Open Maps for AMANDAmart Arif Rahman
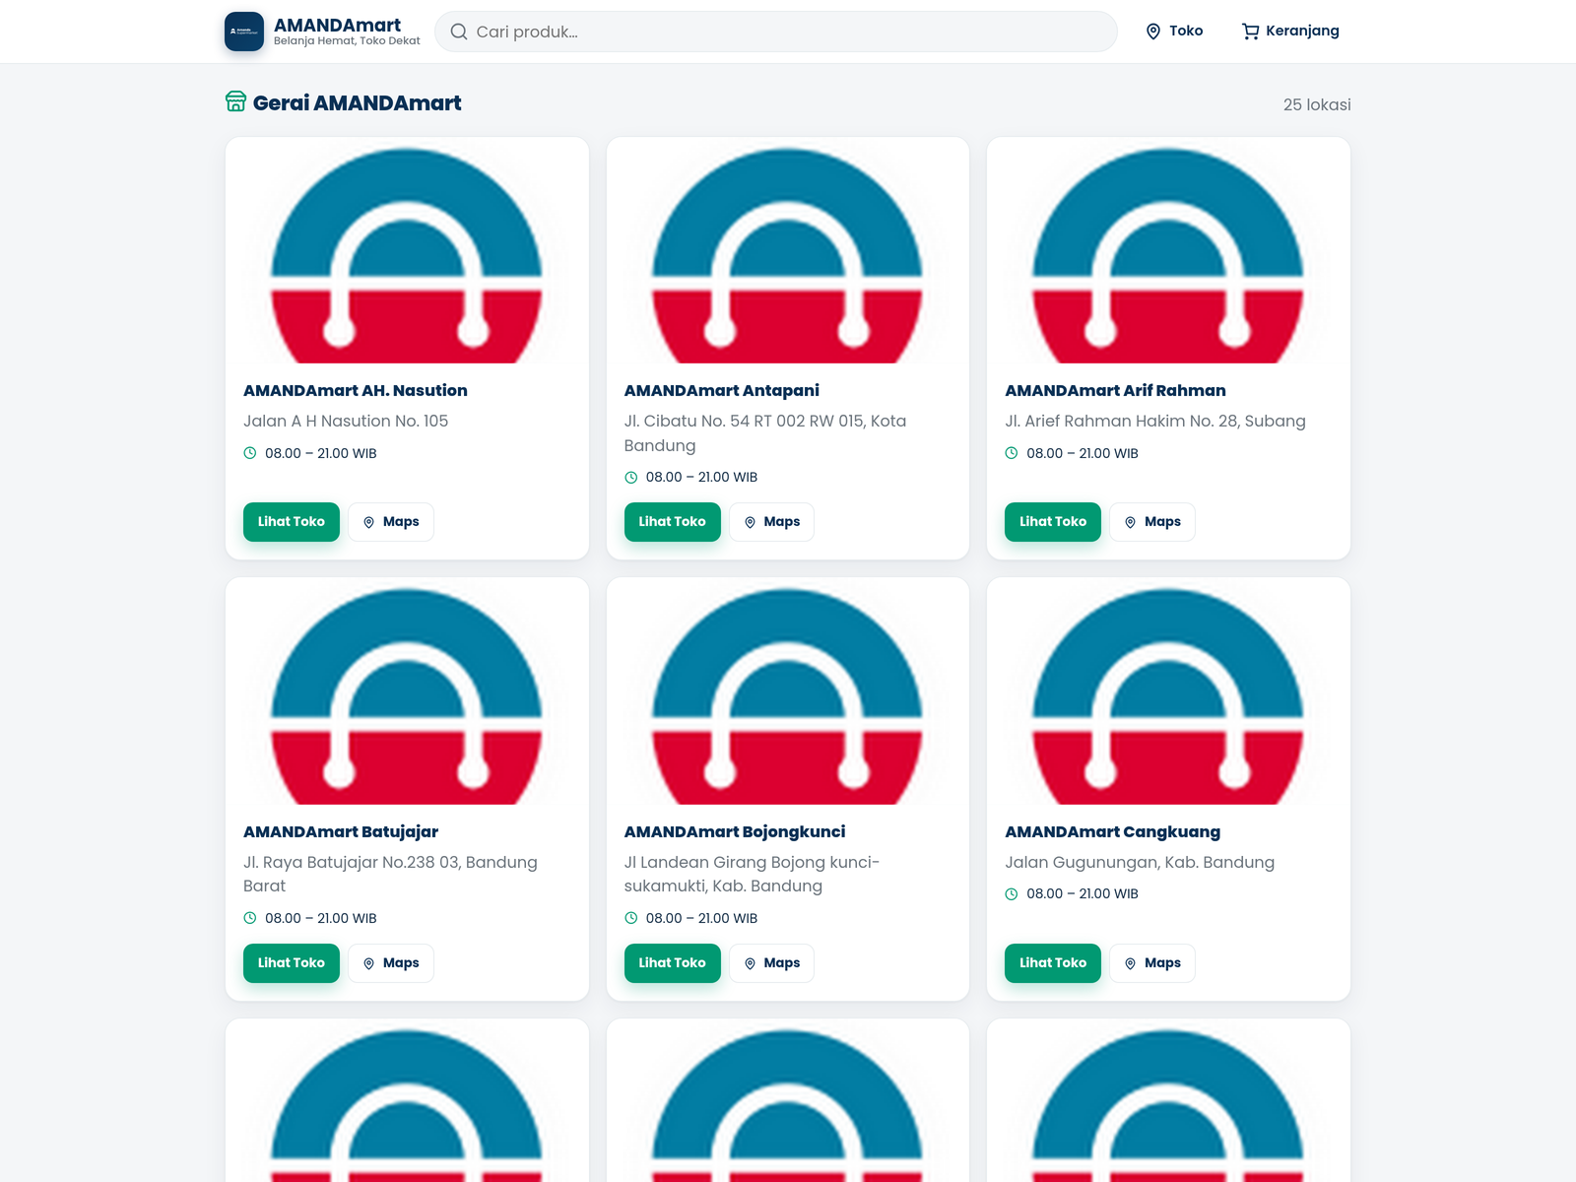 click(1152, 522)
